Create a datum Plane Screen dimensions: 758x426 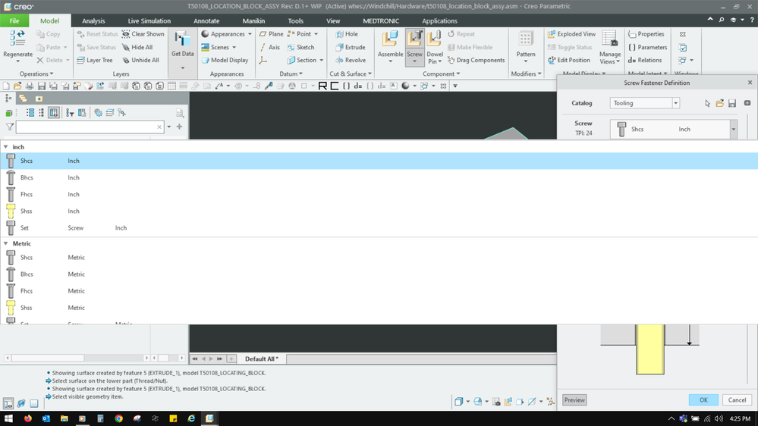pos(271,34)
